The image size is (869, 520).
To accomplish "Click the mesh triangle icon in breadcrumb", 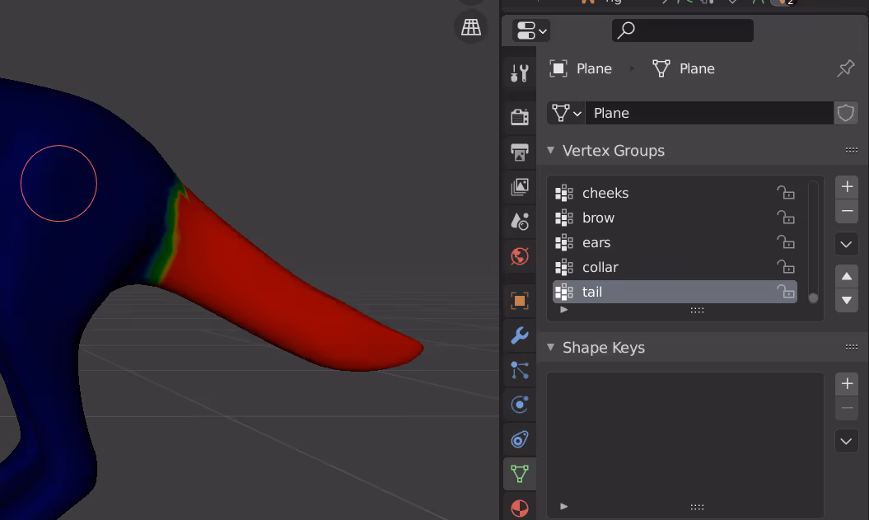I will pos(661,68).
